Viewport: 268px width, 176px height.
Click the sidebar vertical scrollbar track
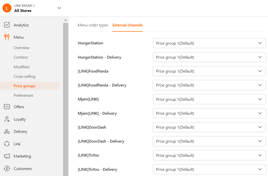point(65,99)
